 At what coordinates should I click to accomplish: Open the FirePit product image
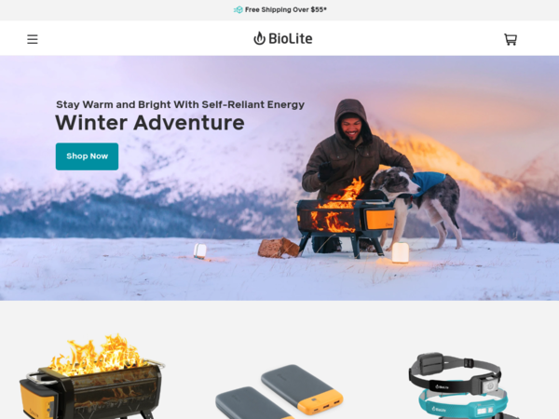click(x=92, y=377)
